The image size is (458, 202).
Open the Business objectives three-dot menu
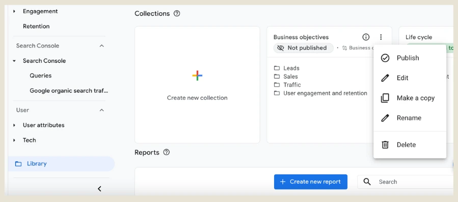pyautogui.click(x=381, y=37)
